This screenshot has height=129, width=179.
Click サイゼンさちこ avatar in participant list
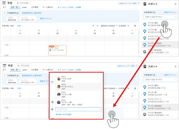coord(59,87)
